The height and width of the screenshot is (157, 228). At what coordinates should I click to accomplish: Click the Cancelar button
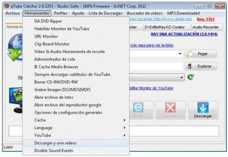click(x=171, y=110)
